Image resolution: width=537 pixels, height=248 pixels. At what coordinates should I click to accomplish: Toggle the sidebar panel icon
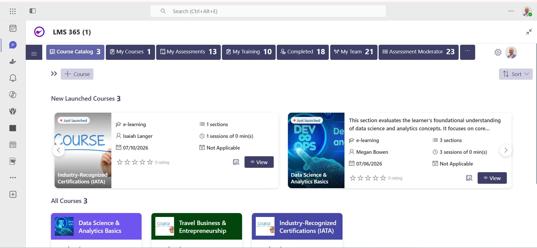(x=32, y=11)
